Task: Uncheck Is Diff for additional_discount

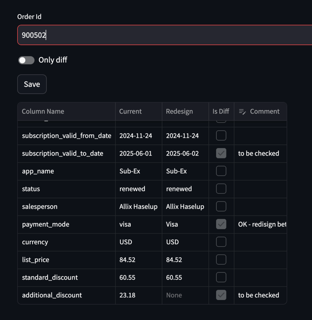Action: click(221, 295)
